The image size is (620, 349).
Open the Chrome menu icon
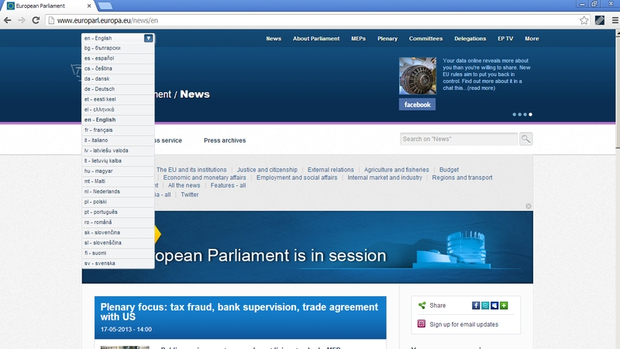615,20
